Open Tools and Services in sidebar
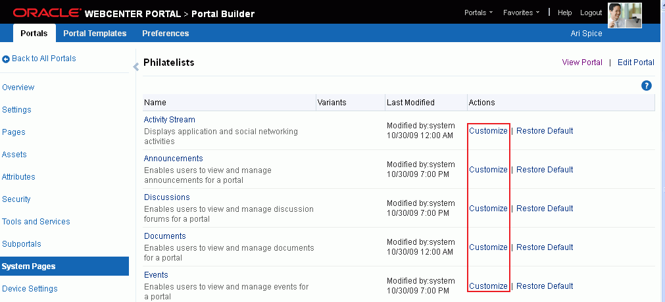 (x=36, y=222)
